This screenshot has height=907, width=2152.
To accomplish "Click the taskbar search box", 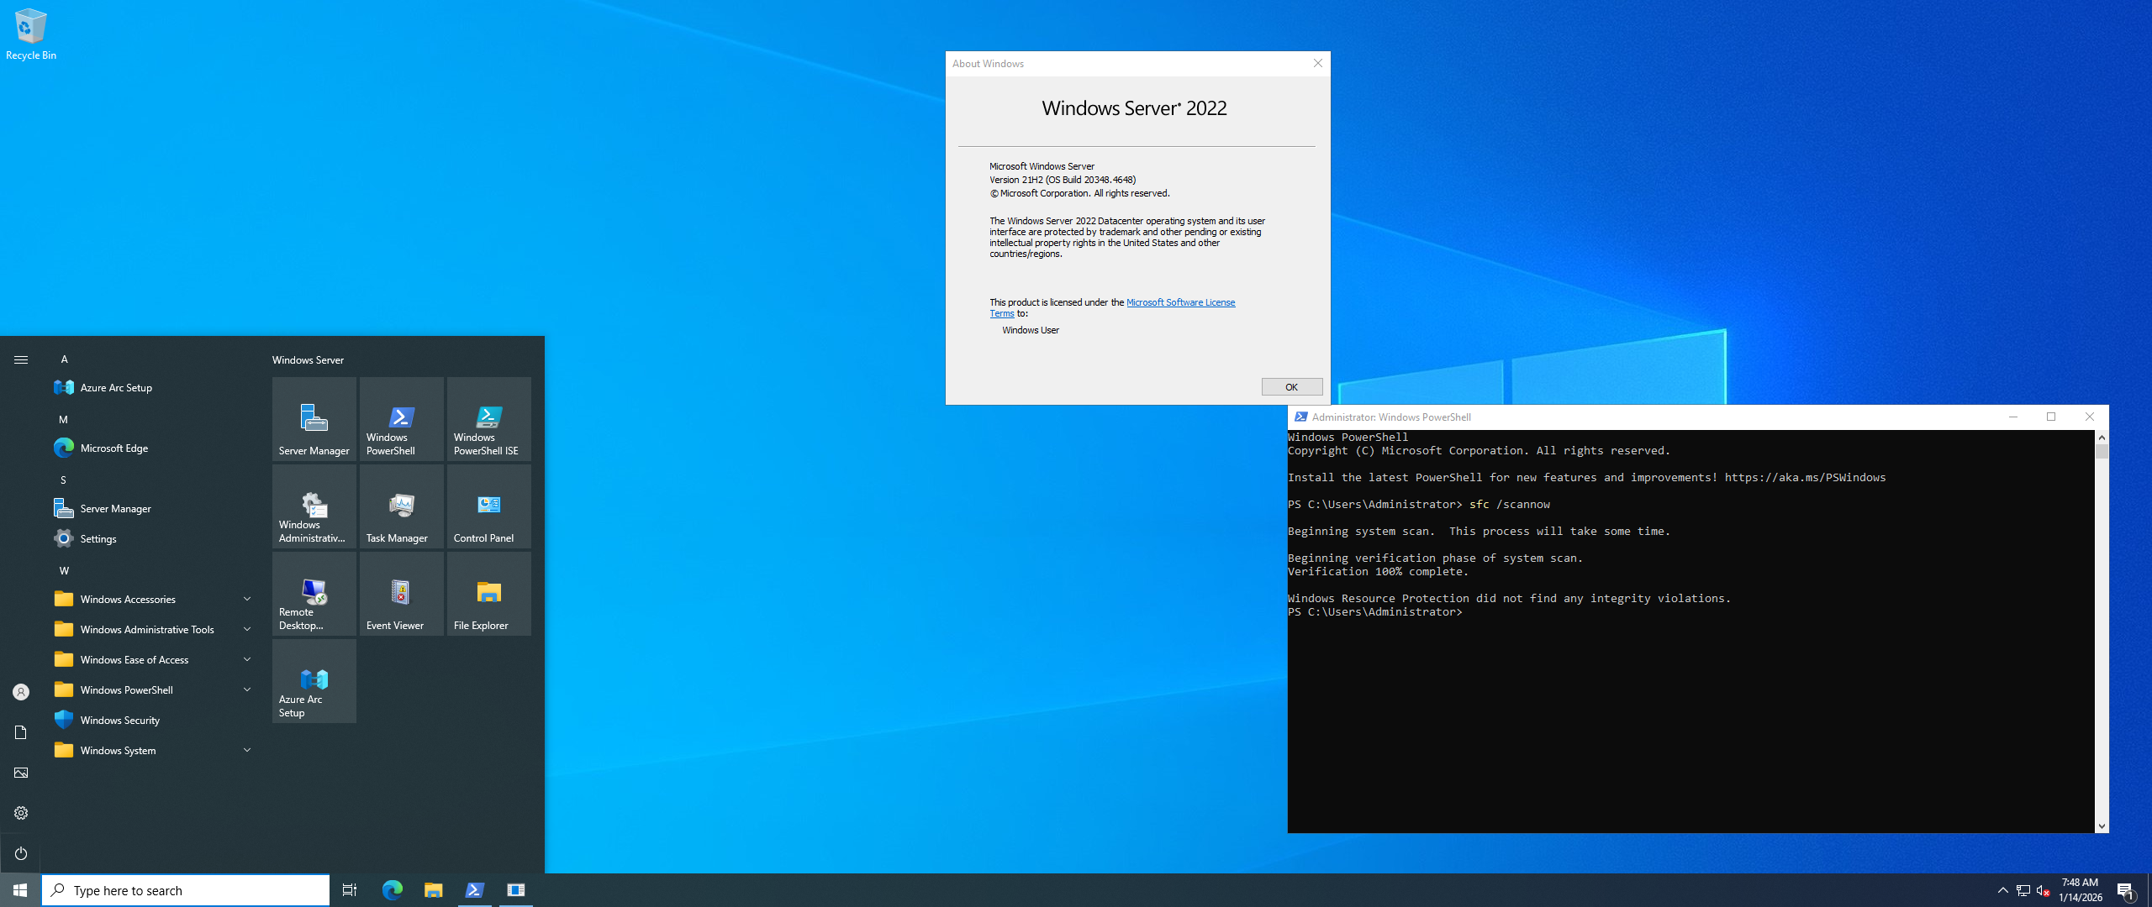I will [187, 890].
